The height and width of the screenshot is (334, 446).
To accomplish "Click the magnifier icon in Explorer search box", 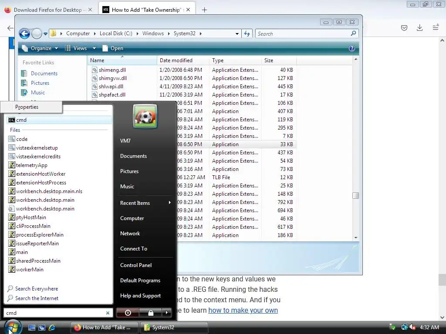I will 353,33.
